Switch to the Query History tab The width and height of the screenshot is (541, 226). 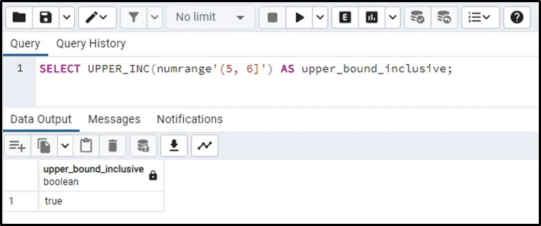click(91, 44)
